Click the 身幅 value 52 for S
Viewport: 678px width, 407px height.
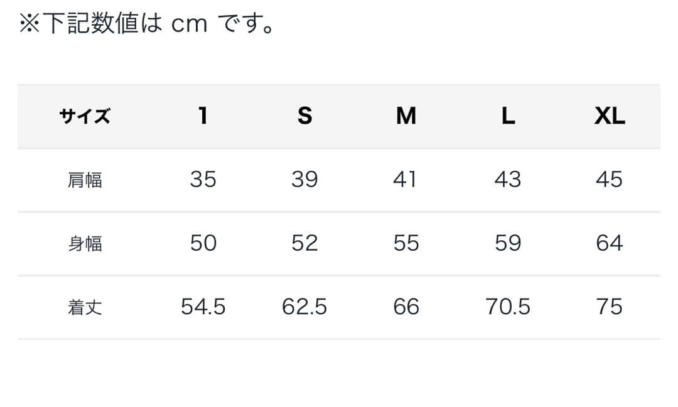[x=304, y=243]
